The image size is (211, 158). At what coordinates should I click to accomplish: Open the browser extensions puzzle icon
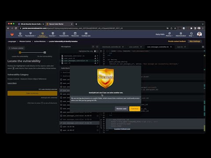[191, 28]
